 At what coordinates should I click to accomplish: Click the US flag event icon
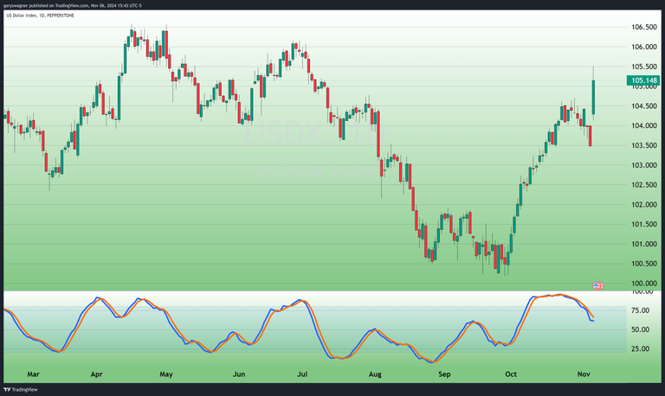coord(597,285)
